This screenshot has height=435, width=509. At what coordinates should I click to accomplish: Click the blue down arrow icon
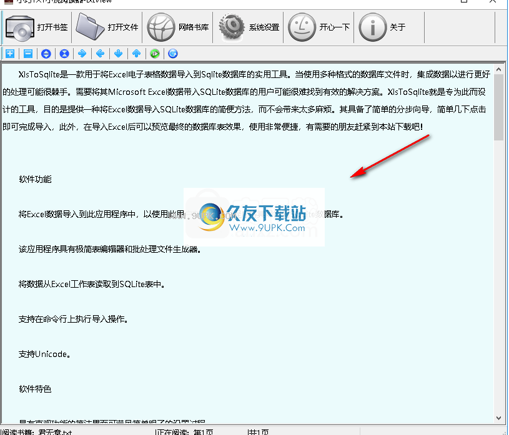pos(119,54)
